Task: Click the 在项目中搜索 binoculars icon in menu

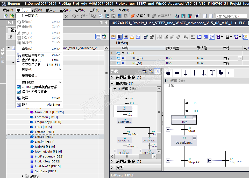Action: tap(19, 55)
